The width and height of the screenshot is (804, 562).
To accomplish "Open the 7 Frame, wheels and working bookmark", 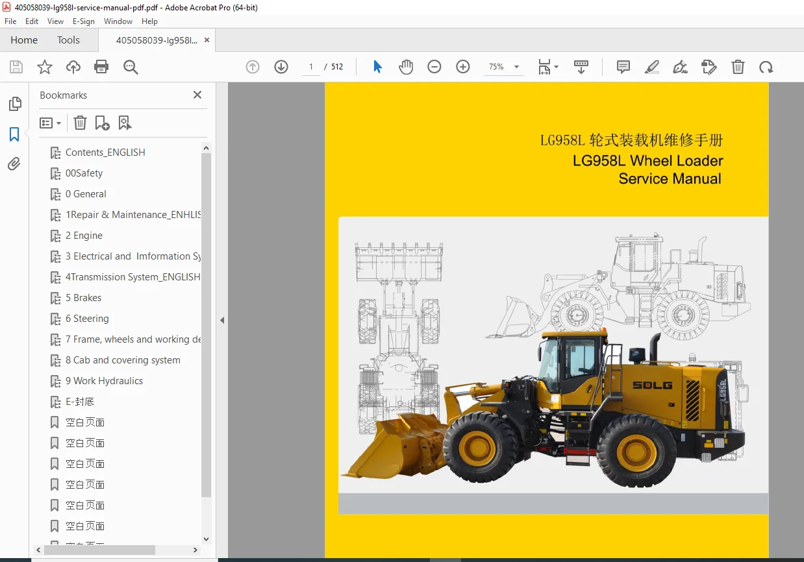I will [x=133, y=339].
